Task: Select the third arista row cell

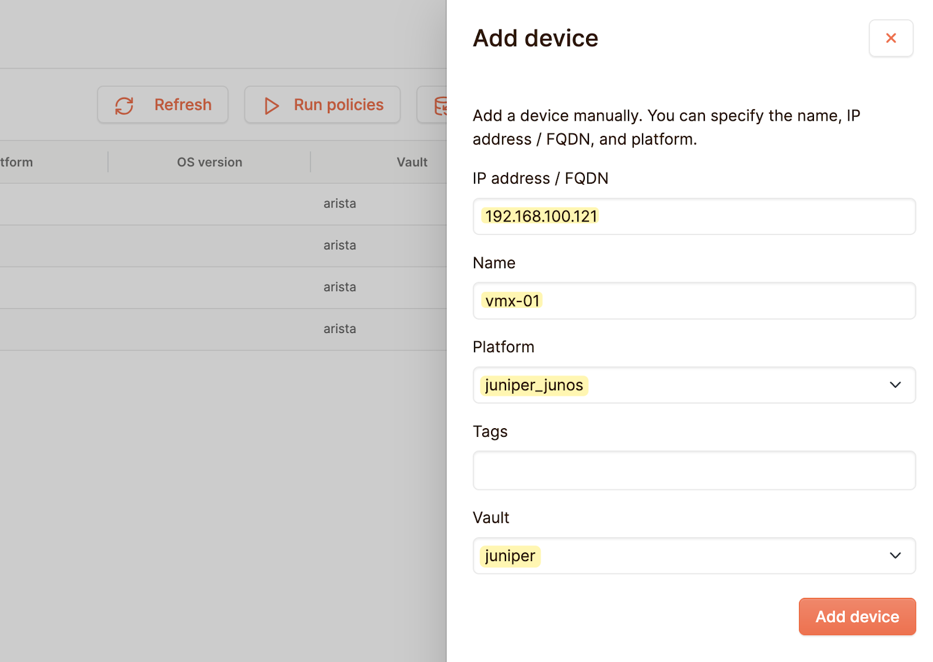Action: pos(340,287)
